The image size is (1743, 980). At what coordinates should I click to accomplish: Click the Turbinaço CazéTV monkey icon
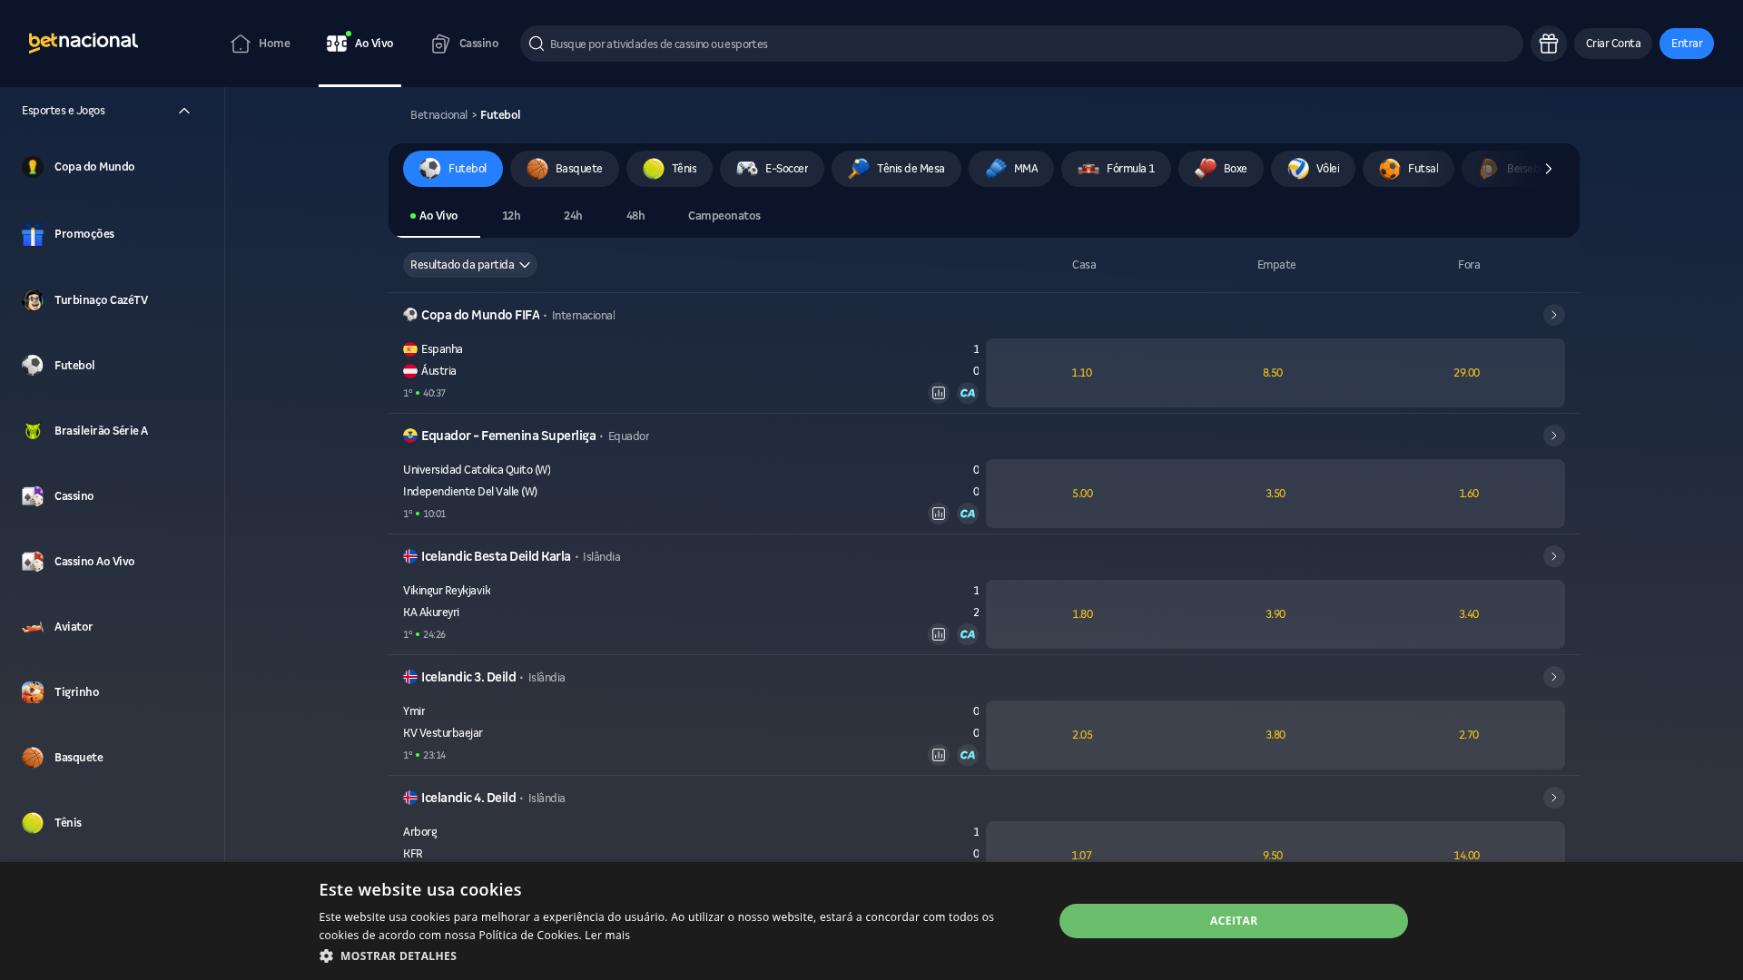click(x=33, y=300)
